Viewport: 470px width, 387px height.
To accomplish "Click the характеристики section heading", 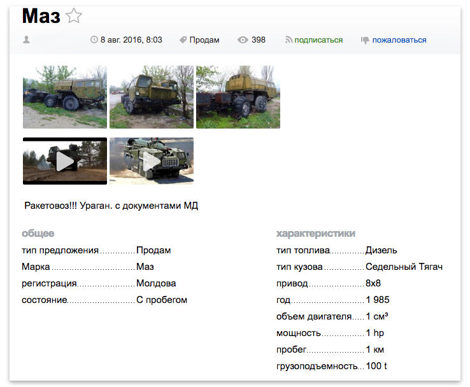I will 315,234.
